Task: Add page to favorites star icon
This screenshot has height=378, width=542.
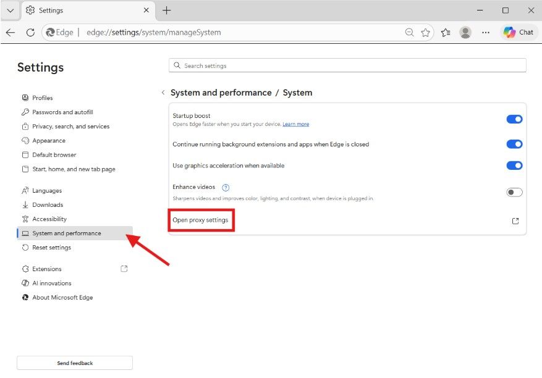Action: click(x=426, y=33)
